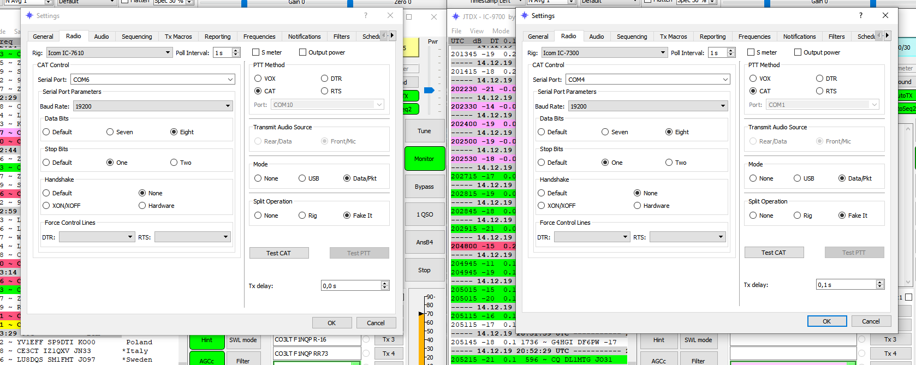Tick S meter checkbox in IC-7300 Settings
The height and width of the screenshot is (365, 916).
pos(751,52)
